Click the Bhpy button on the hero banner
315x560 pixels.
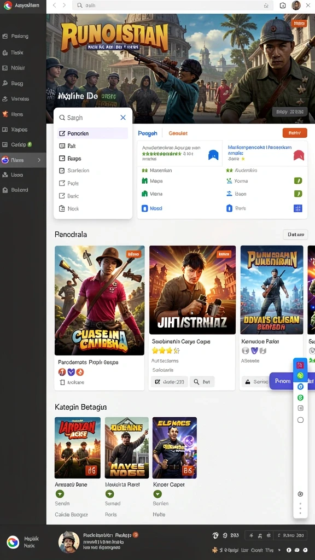[x=290, y=112]
